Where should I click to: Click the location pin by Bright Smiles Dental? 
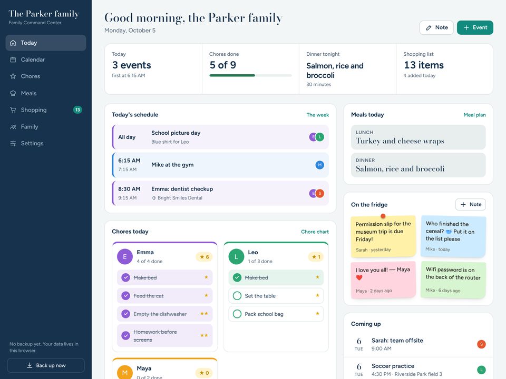coord(154,198)
